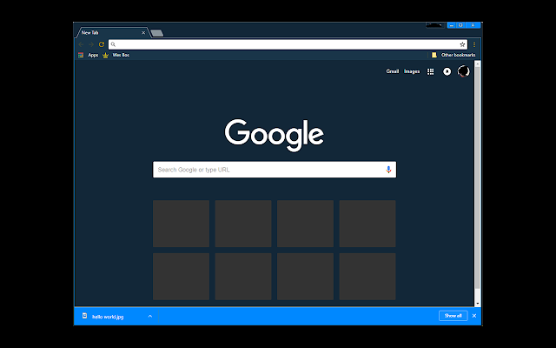Click in the address bar field

(x=288, y=44)
